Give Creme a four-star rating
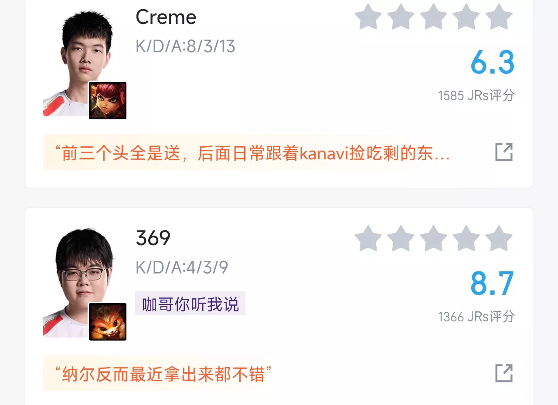 tap(466, 17)
